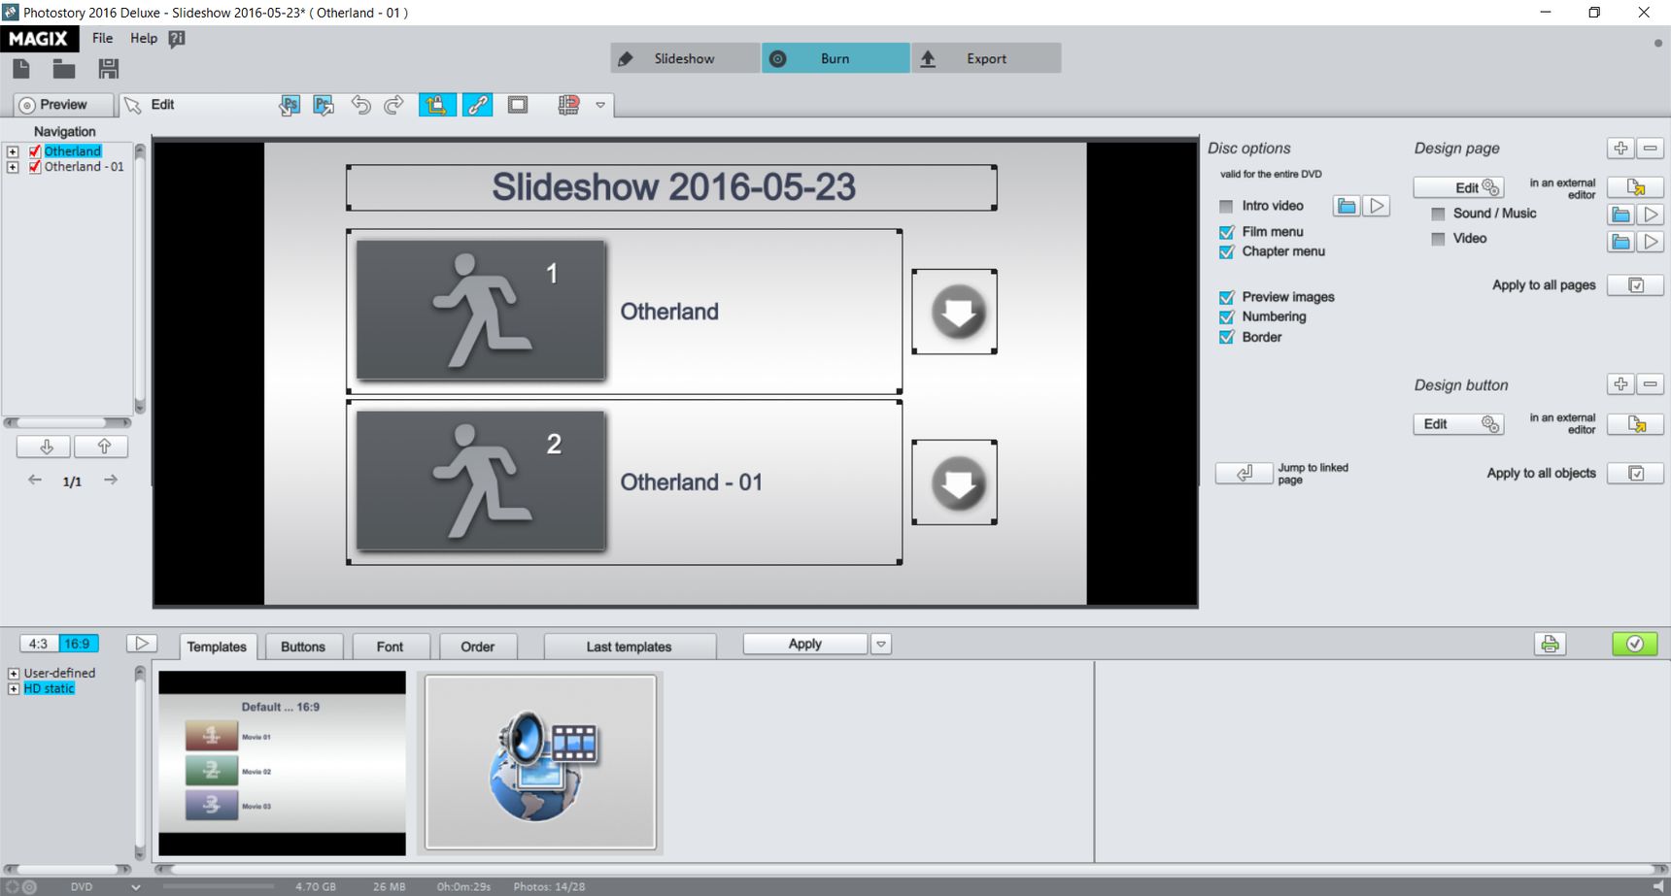Go to the previous menu page arrow

35,480
